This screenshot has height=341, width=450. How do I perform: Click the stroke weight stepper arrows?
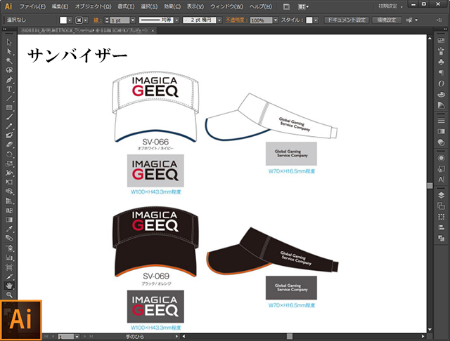pyautogui.click(x=107, y=20)
